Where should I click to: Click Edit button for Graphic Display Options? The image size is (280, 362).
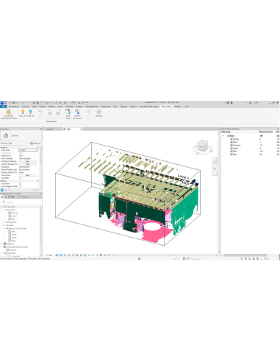click(x=28, y=164)
